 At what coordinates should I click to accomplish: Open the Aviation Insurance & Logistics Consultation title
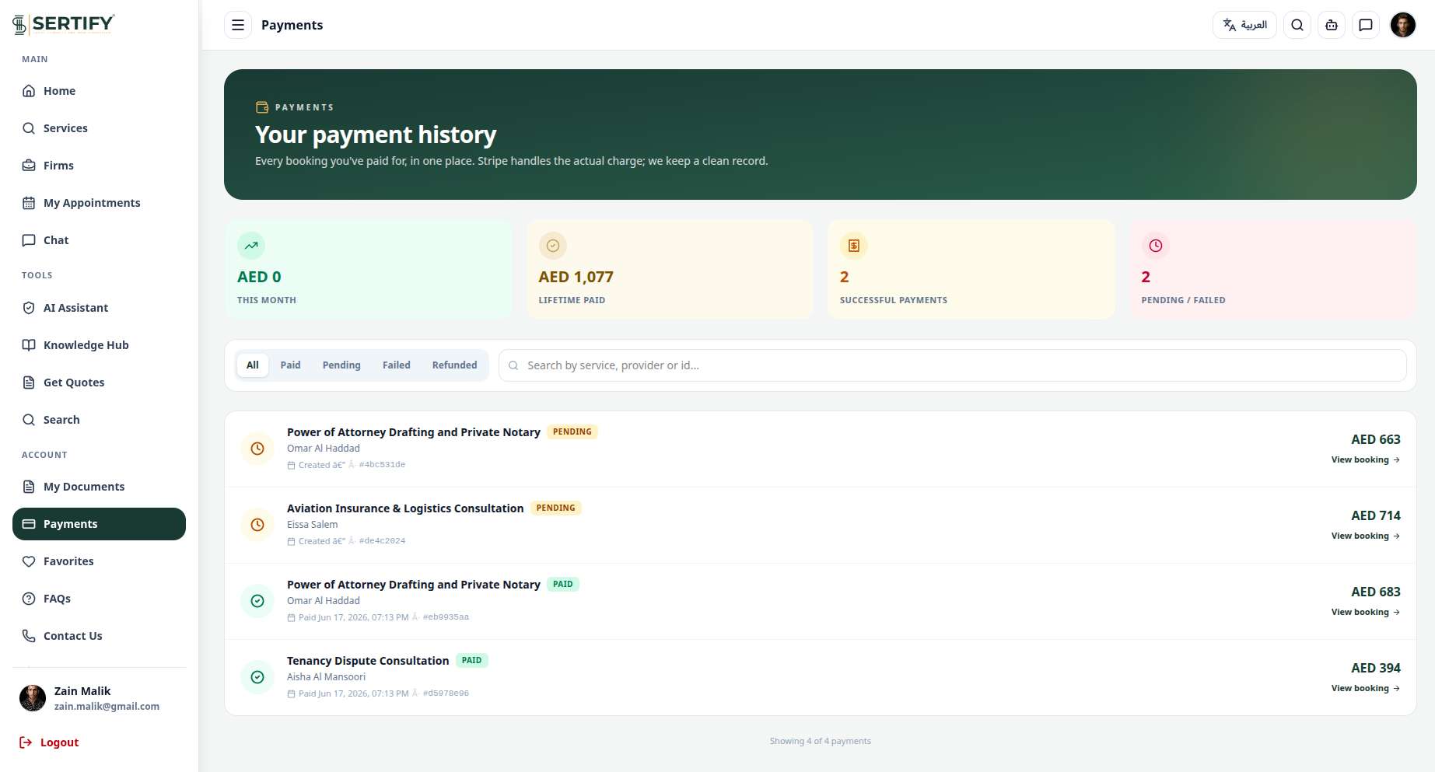pyautogui.click(x=405, y=508)
